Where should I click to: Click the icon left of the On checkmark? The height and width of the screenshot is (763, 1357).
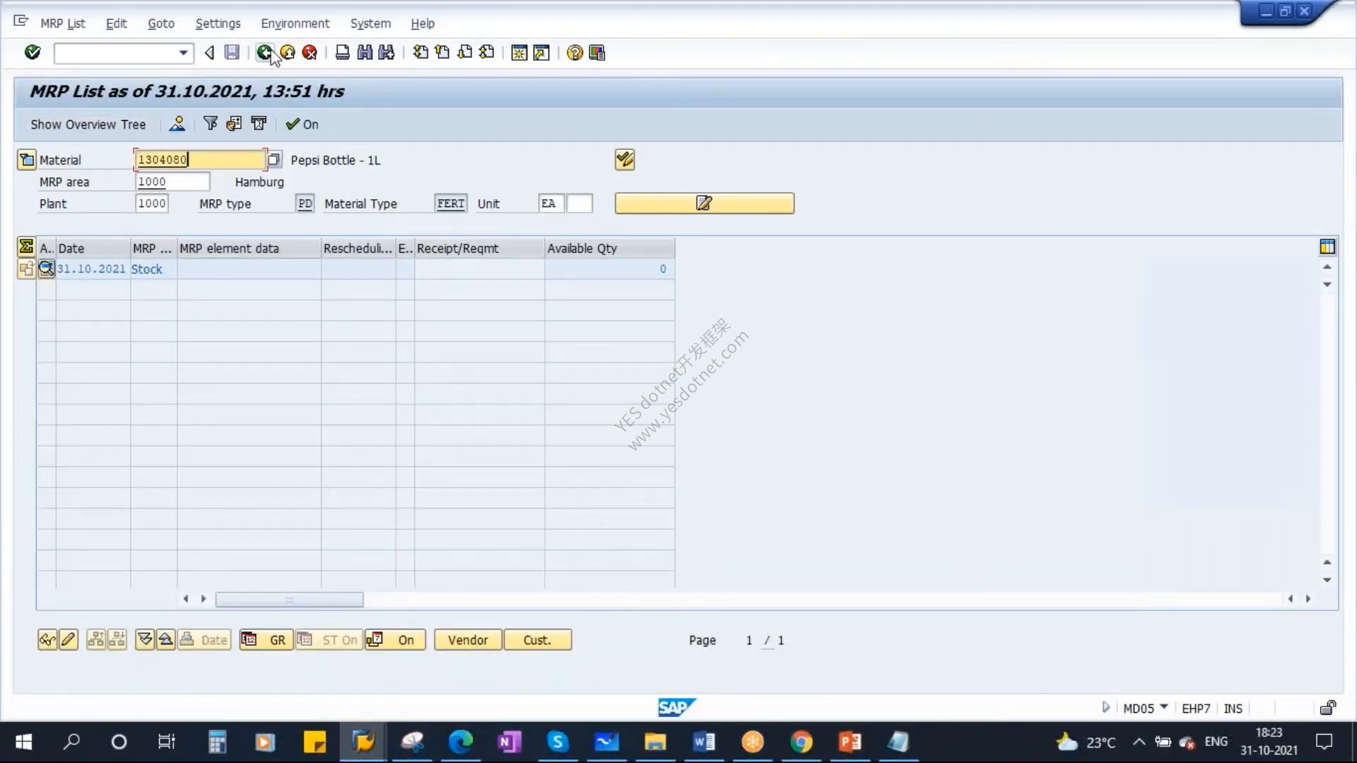pyautogui.click(x=259, y=124)
